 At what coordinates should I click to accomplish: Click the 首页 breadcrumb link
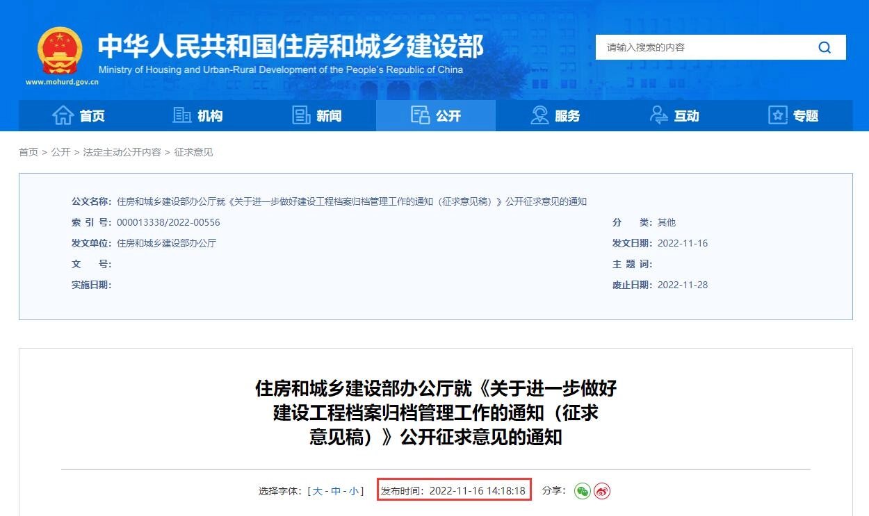click(29, 152)
